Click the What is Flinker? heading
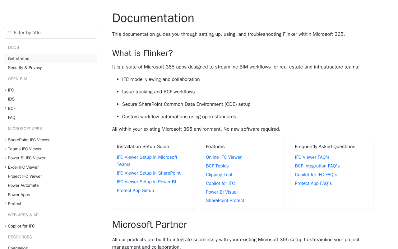This screenshot has width=398, height=249. pyautogui.click(x=142, y=53)
